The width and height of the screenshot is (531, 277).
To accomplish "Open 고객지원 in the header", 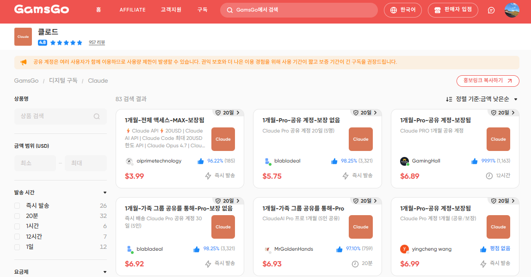I will click(x=171, y=10).
